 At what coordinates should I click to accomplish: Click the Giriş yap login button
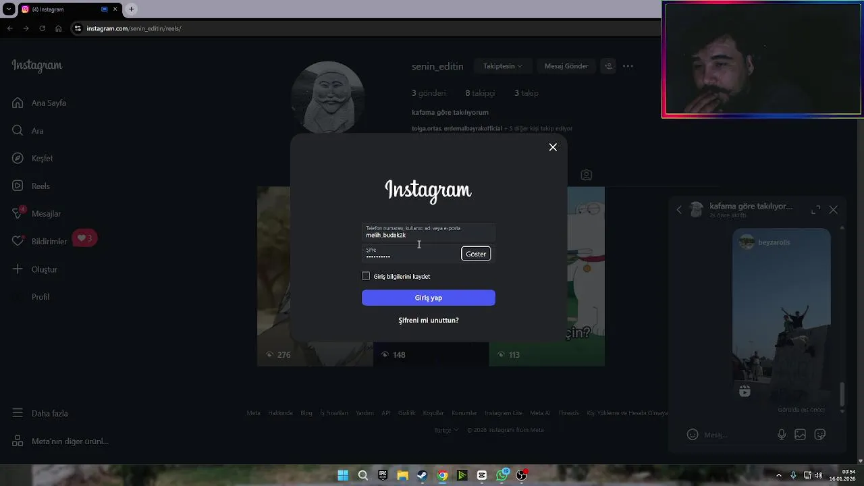[429, 298]
